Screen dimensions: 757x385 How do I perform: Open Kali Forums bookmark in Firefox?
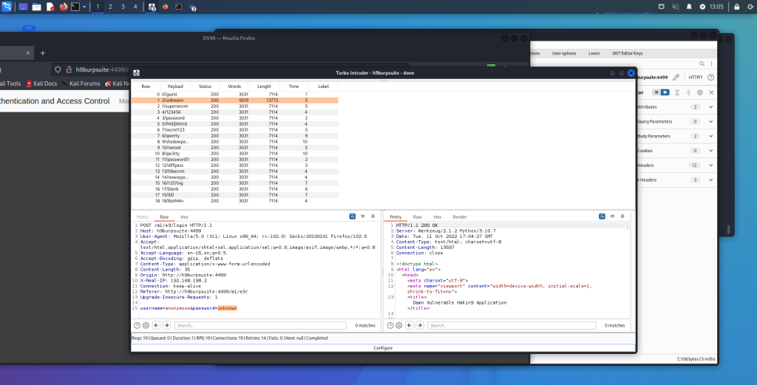click(x=81, y=84)
